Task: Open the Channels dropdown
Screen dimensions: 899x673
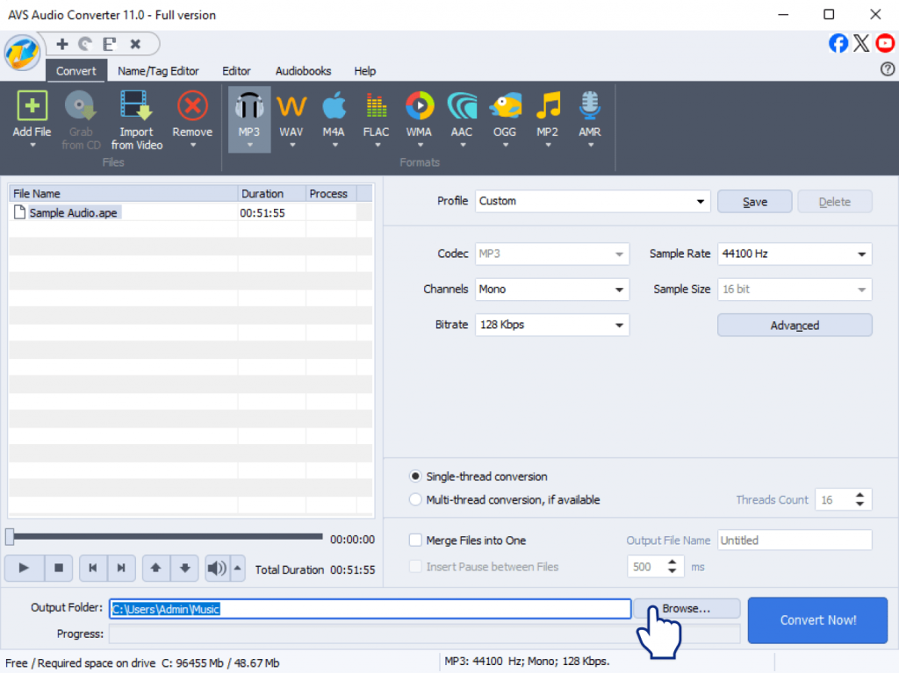Action: (551, 290)
